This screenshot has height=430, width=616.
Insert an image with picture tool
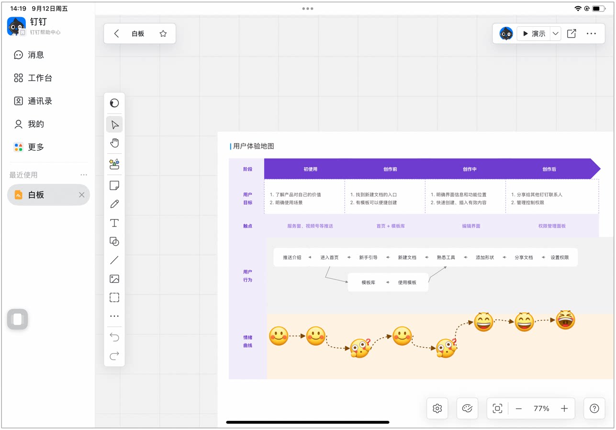(x=114, y=279)
